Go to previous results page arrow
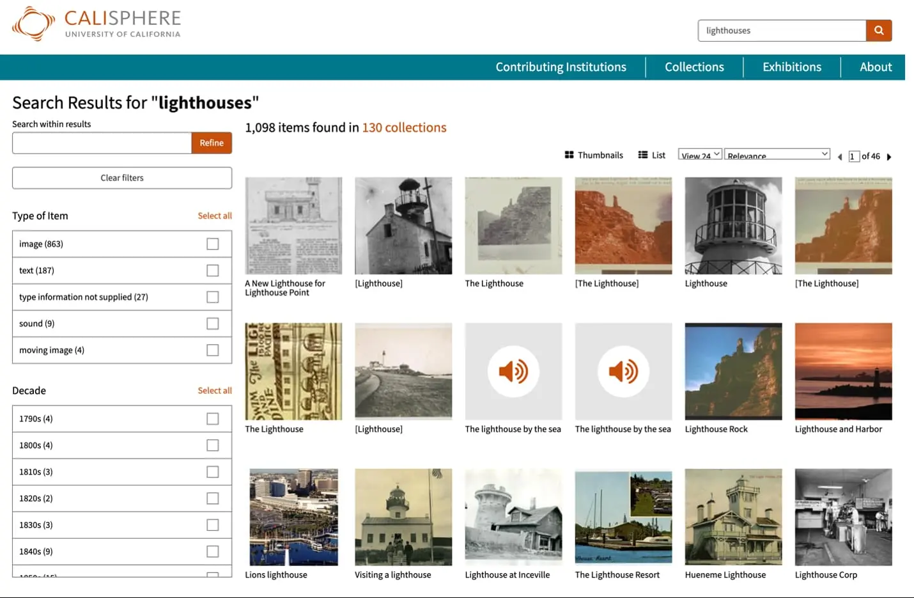Viewport: 914px width, 598px height. [x=840, y=157]
